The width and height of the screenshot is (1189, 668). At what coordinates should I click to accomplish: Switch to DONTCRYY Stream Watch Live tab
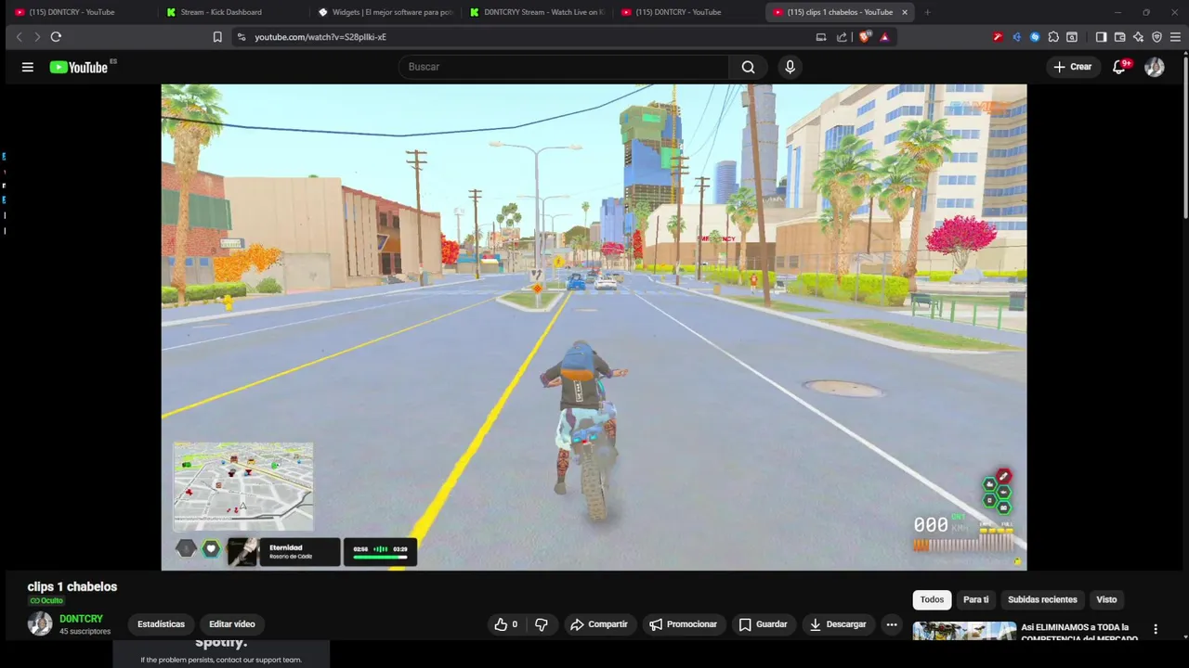coord(535,12)
